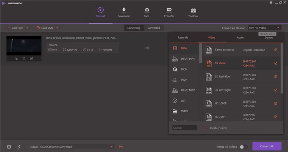The image size is (288, 152).
Task: Switch to the Converting tab
Action: click(134, 28)
